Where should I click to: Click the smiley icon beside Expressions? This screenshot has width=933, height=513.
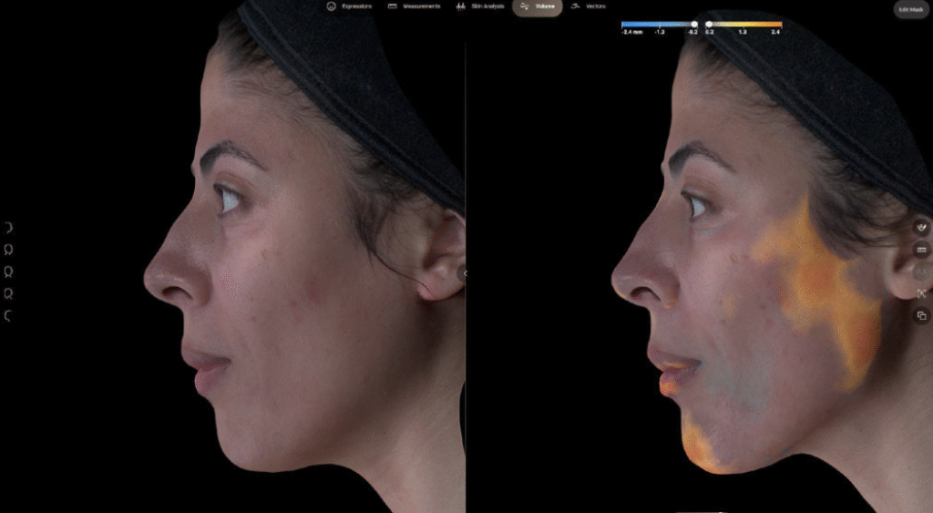click(x=332, y=6)
